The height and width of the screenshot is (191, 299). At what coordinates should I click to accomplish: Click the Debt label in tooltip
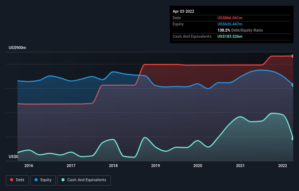point(177,18)
